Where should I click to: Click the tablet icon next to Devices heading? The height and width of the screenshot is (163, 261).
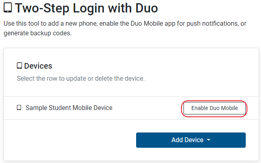(x=19, y=66)
